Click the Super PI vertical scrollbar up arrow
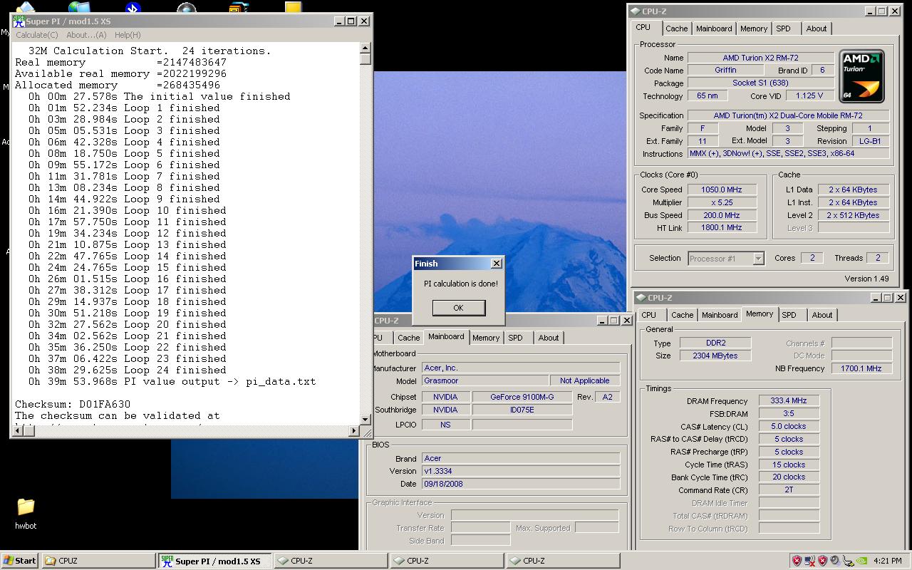Viewport: 912px width, 570px height. coord(366,48)
